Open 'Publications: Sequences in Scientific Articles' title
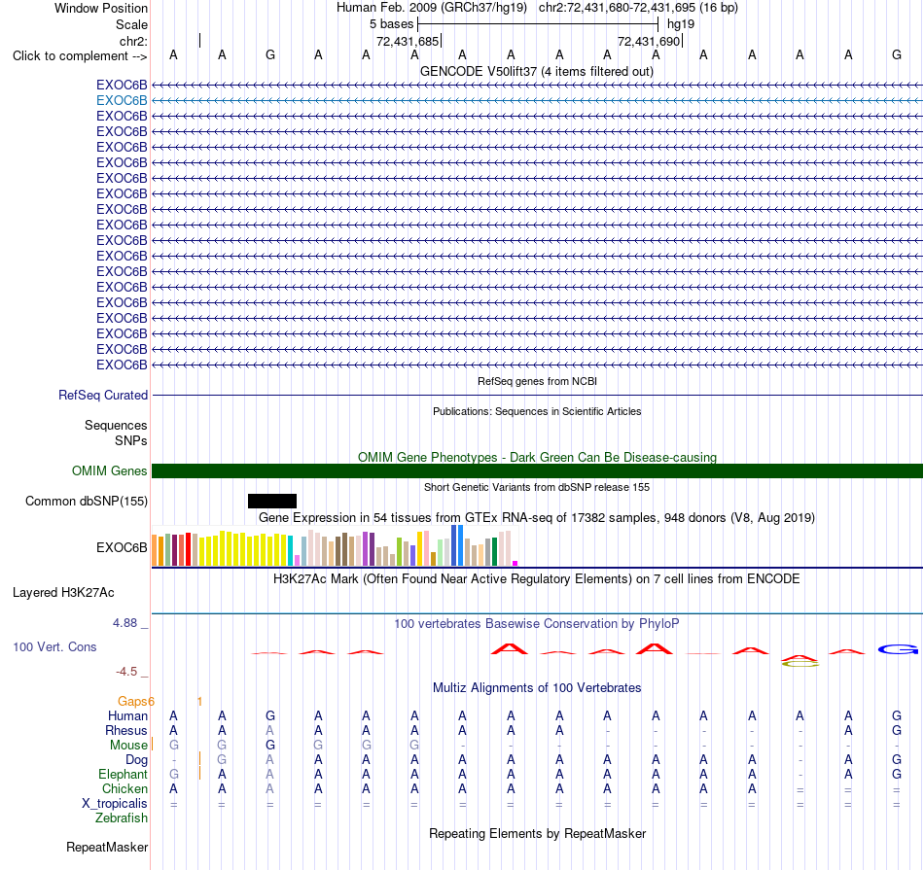This screenshot has width=924, height=870. click(537, 411)
